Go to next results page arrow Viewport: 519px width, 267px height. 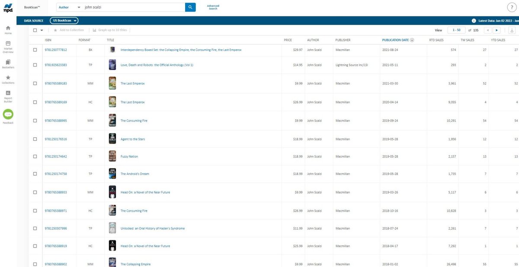[x=497, y=30]
